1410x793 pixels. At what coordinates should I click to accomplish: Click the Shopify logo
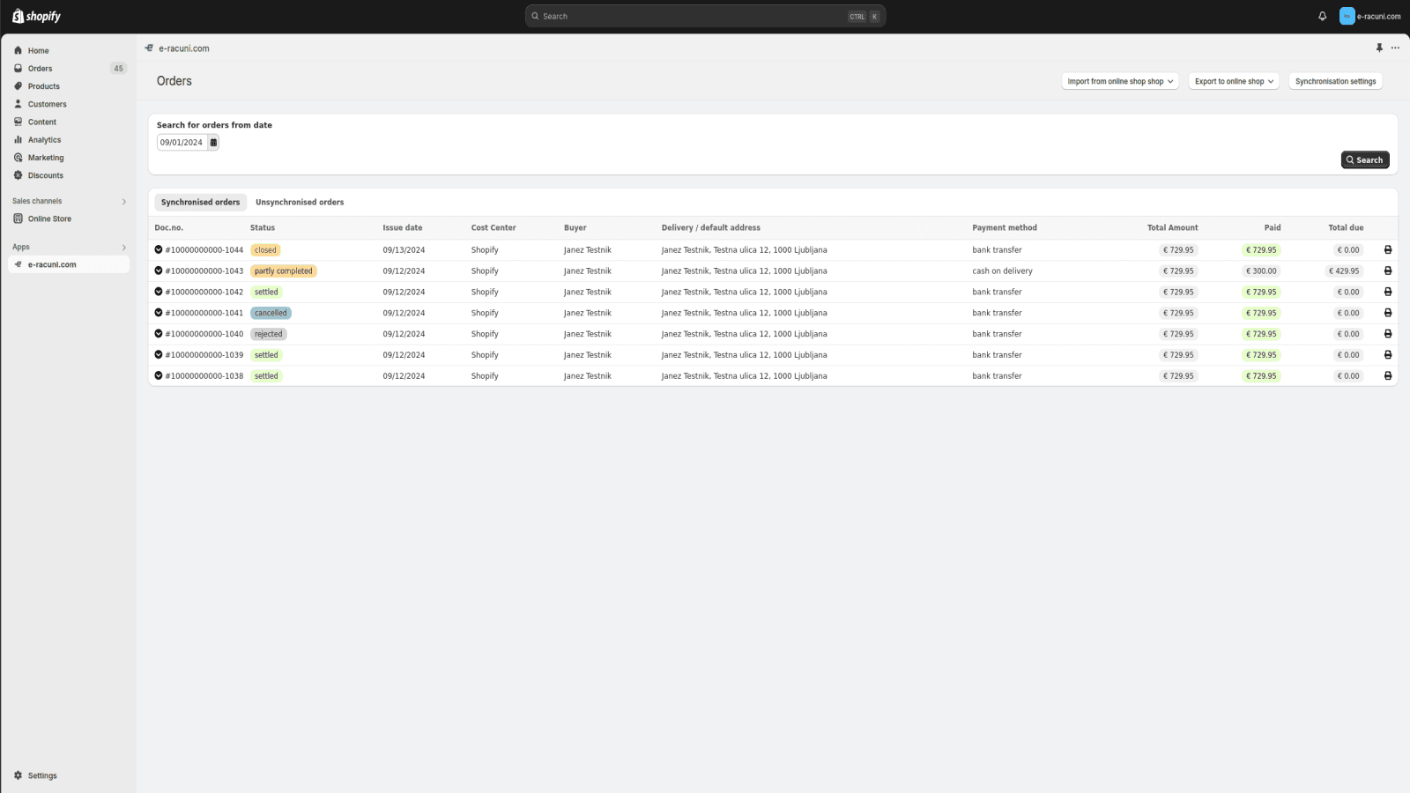35,15
